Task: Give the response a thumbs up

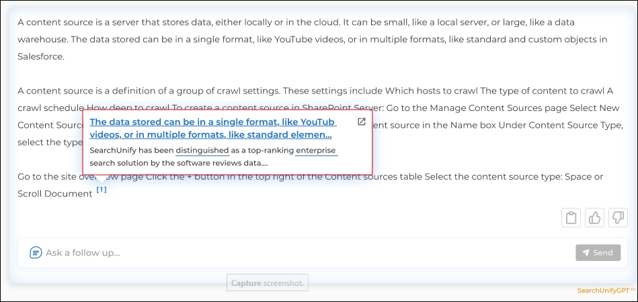Action: pos(594,218)
